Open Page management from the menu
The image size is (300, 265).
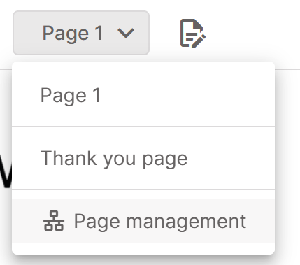(x=143, y=221)
